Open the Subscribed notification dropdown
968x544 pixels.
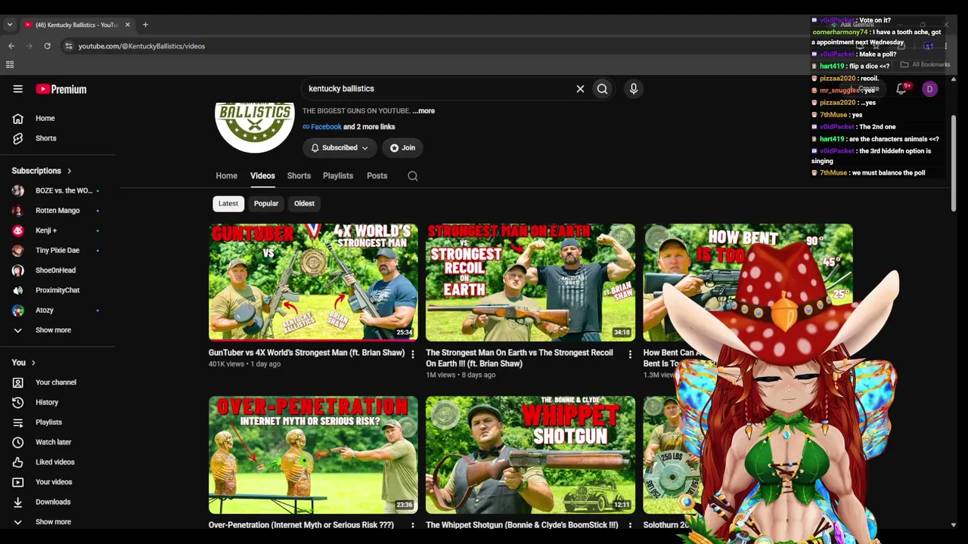tap(340, 148)
